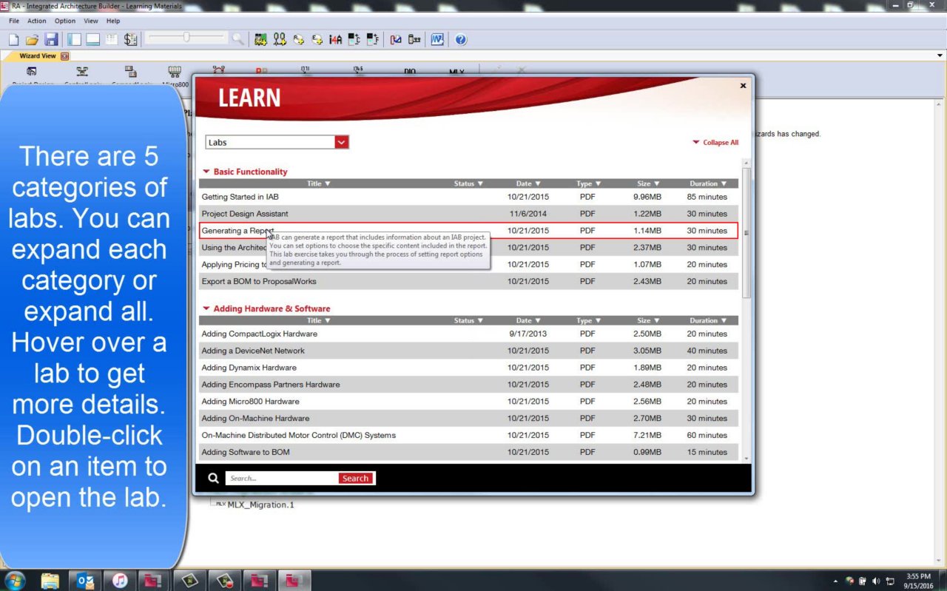Viewport: 947px width, 591px height.
Task: Collapse the Basic Functionality section
Action: click(206, 172)
